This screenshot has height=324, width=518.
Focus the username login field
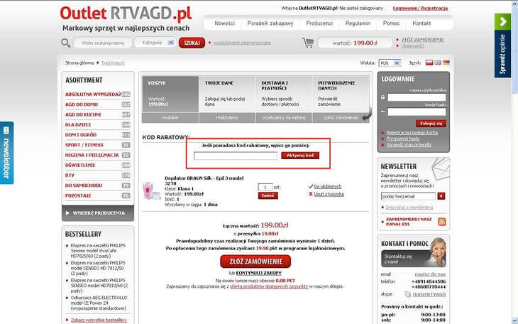(417, 97)
